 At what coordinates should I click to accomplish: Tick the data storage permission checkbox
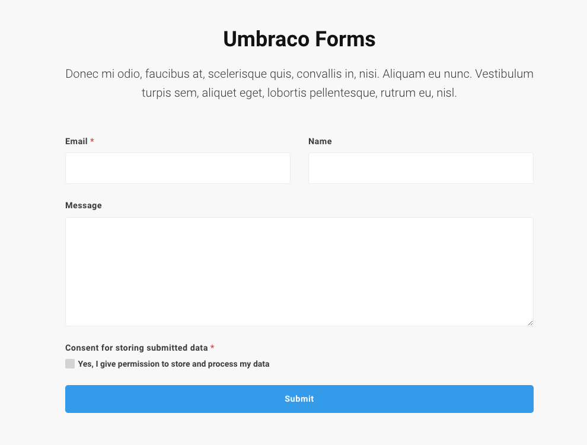[x=70, y=364]
